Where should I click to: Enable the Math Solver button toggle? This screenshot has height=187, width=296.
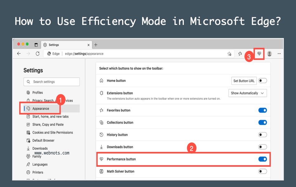[x=263, y=171]
